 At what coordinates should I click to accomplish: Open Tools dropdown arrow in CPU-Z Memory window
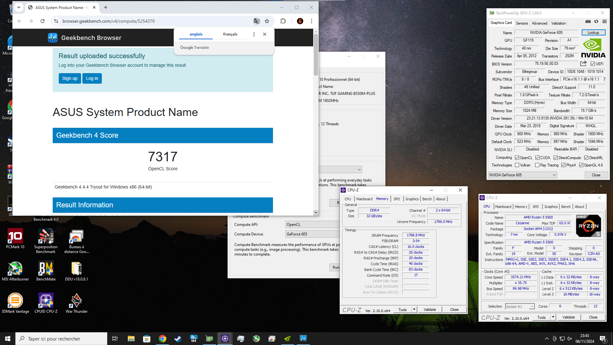pos(414,310)
